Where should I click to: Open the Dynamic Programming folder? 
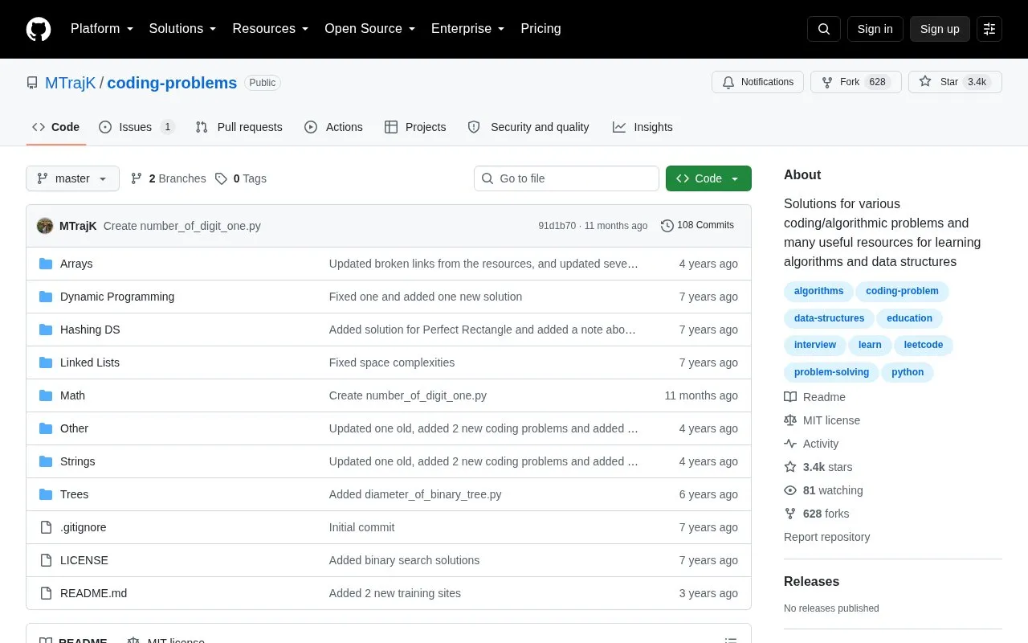point(117,297)
